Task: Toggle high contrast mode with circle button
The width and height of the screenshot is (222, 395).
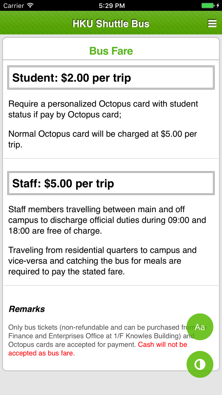Action: click(x=200, y=364)
